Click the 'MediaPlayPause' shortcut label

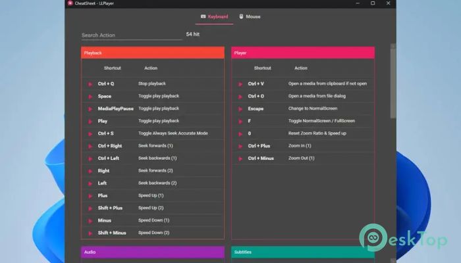click(115, 108)
